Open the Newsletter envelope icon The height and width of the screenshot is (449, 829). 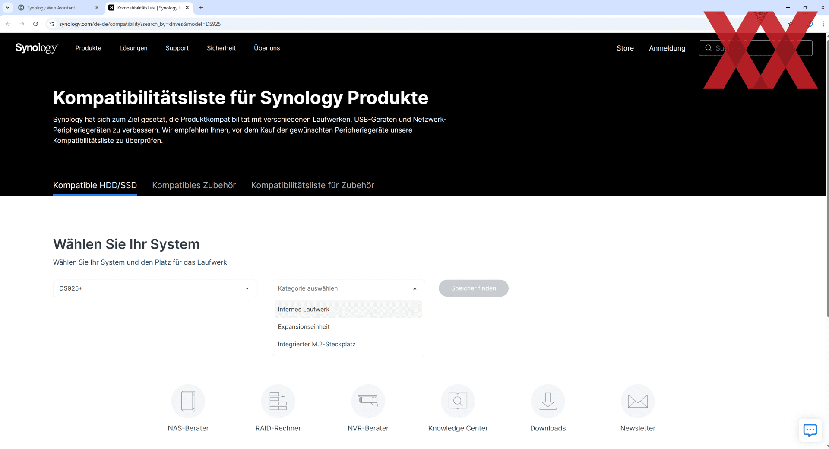[x=638, y=401]
